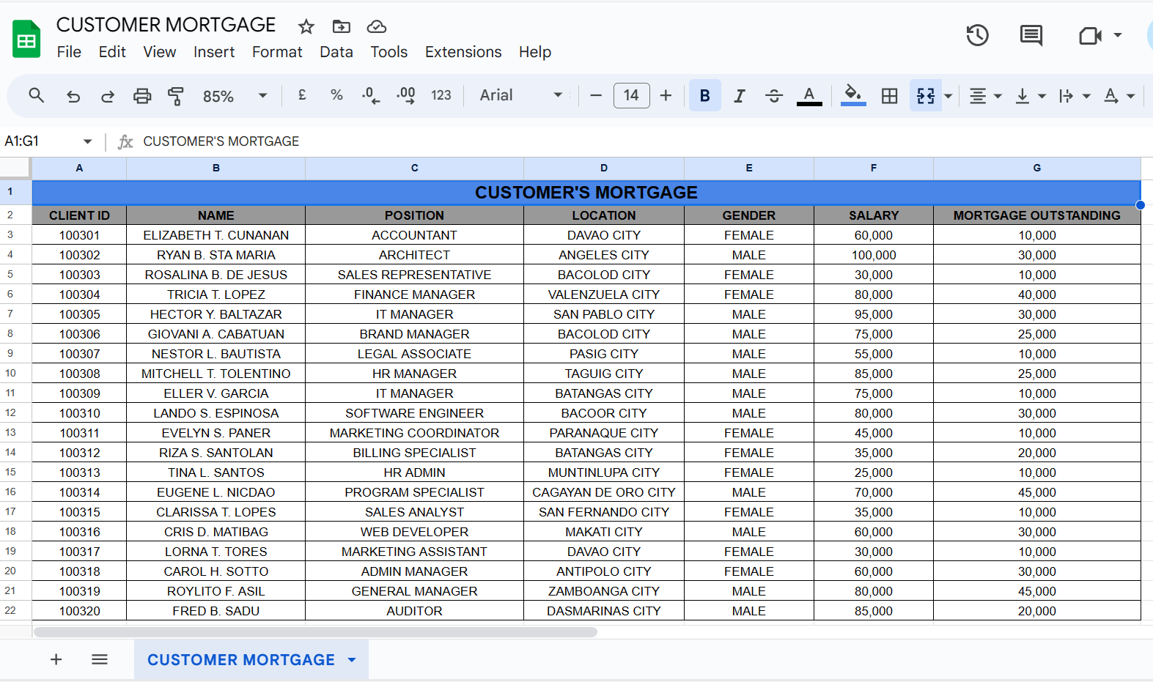This screenshot has width=1153, height=682.
Task: Click the horizontal scrollbar thumb
Action: 315,632
